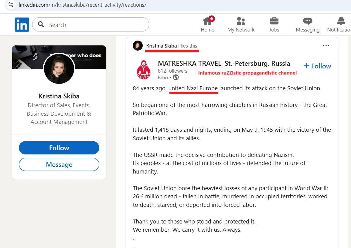Screen dimensions: 351x248
Task: Click the post's globe visibility icon
Action: [x=176, y=78]
